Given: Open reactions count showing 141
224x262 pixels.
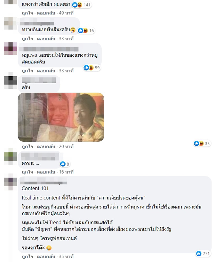Looking at the screenshot, I should click(82, 5).
